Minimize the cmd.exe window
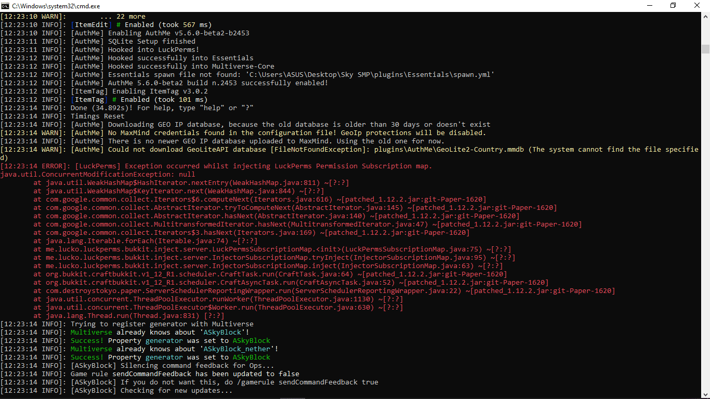Screen dimensions: 710x399 click(649, 6)
